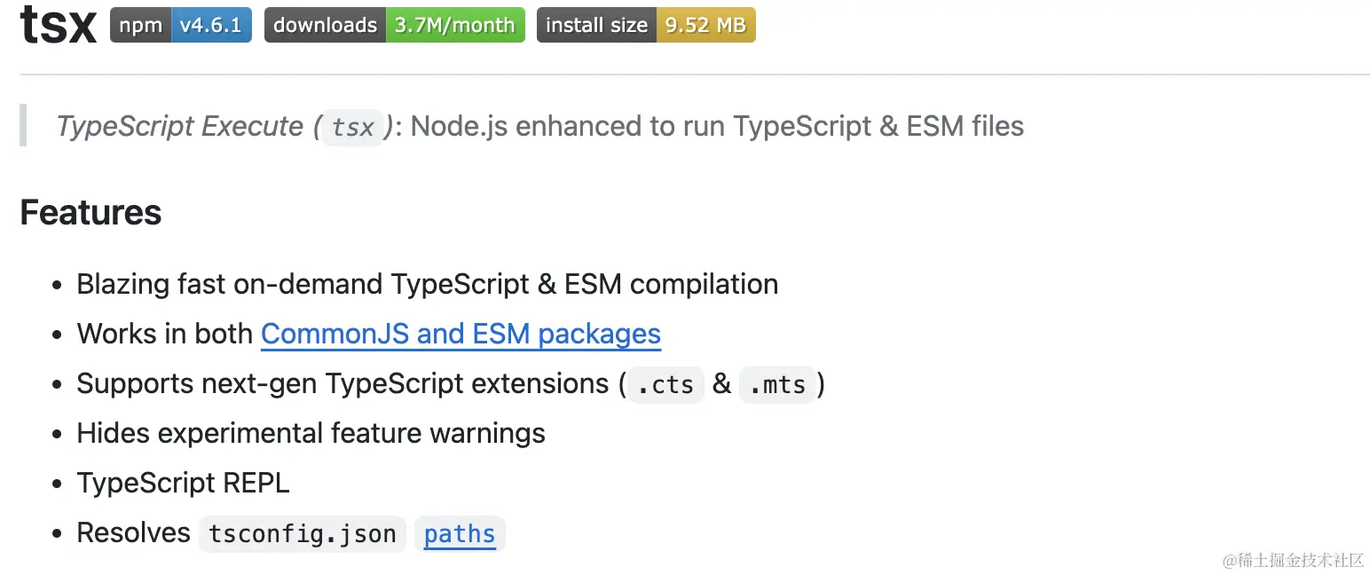1370x575 pixels.
Task: Click the tsconfig.json code snippet
Action: click(x=302, y=534)
